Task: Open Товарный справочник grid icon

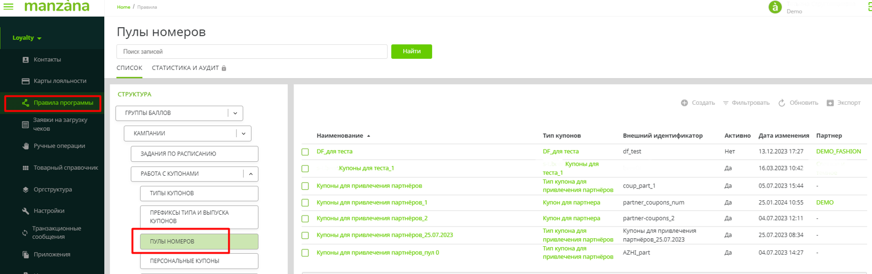Action: coord(26,168)
